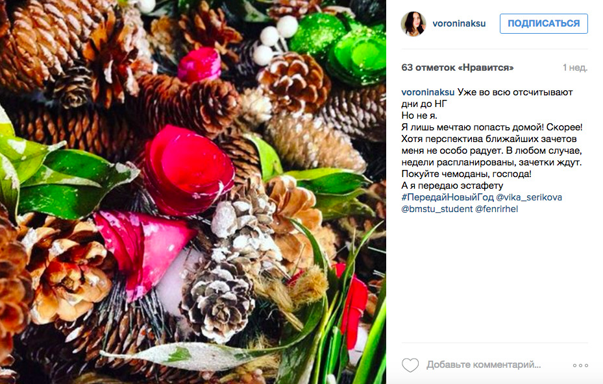603x384 pixels.
Task: Open the @bmstu_student mention
Action: [x=437, y=209]
